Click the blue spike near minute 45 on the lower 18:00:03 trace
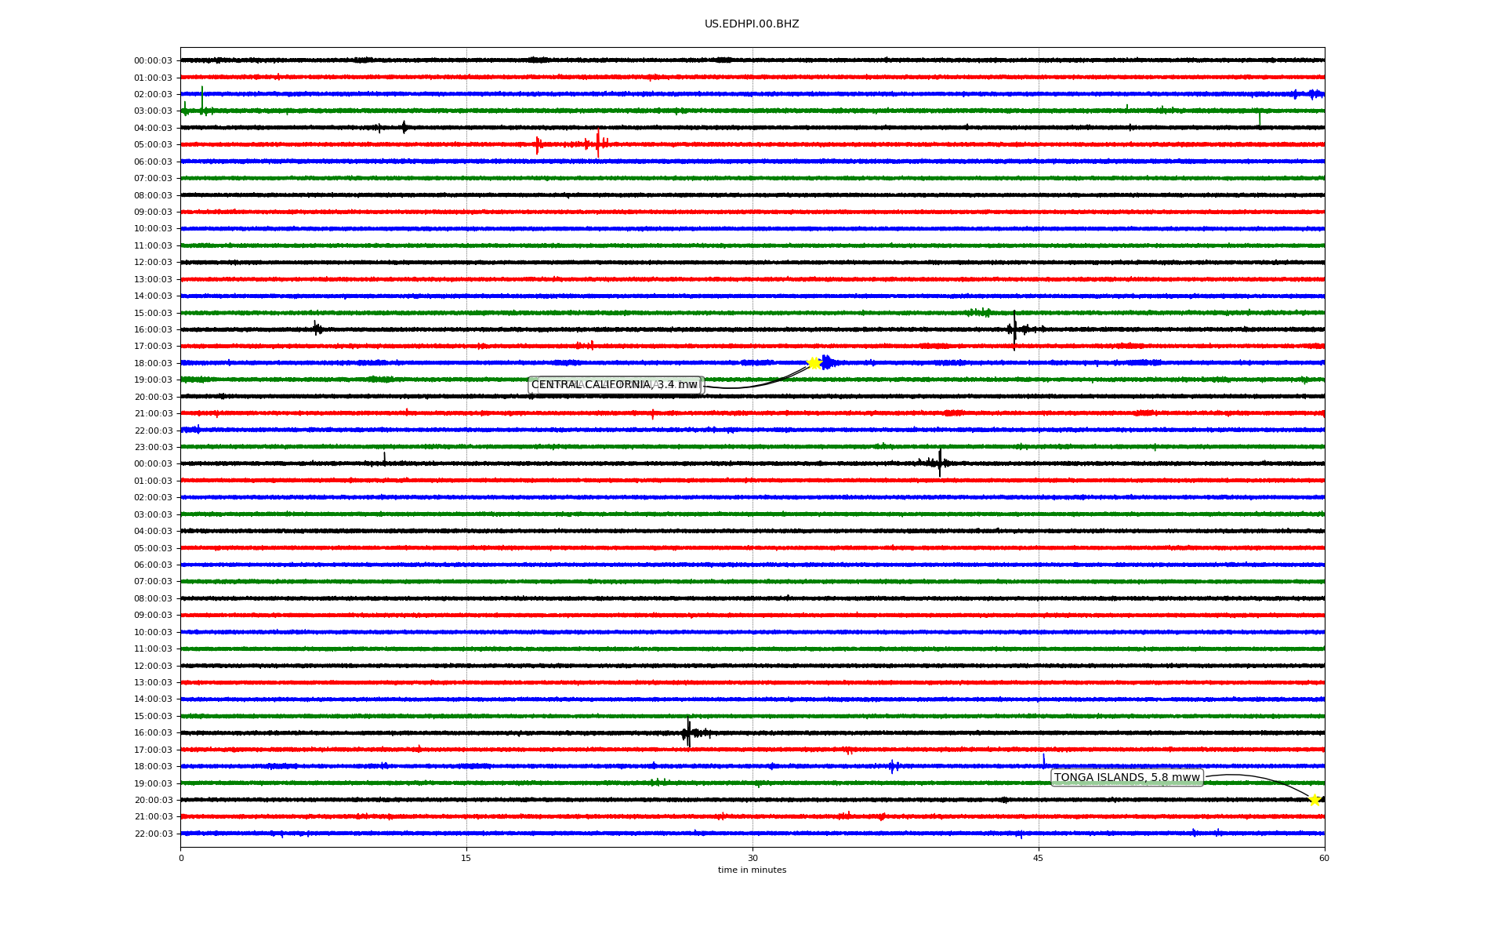This screenshot has width=1505, height=941. pos(1043,760)
